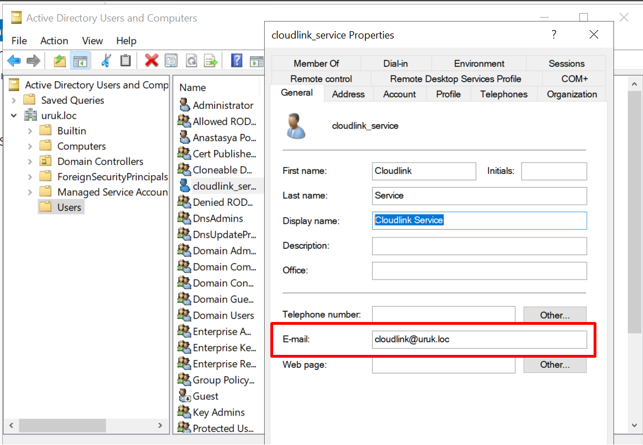
Task: Expand the Builtin container
Action: (x=30, y=131)
